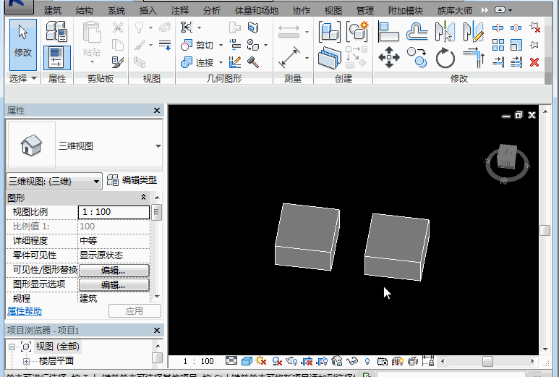Screen dimensions: 559x377
Task: Open the 建筑 ribbon tab
Action: click(52, 11)
